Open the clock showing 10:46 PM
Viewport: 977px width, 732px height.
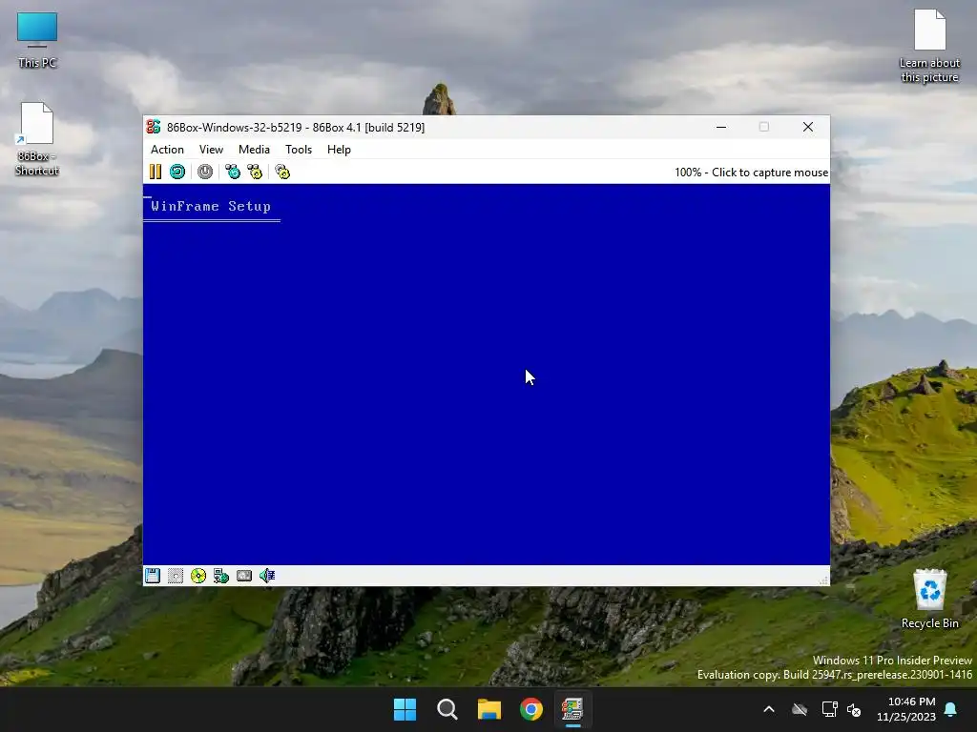pyautogui.click(x=906, y=709)
